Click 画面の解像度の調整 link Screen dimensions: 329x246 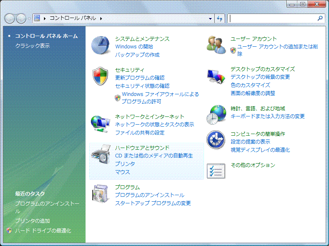[253, 93]
